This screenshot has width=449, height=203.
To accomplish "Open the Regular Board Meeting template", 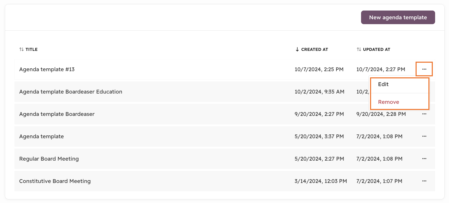I will (x=49, y=159).
